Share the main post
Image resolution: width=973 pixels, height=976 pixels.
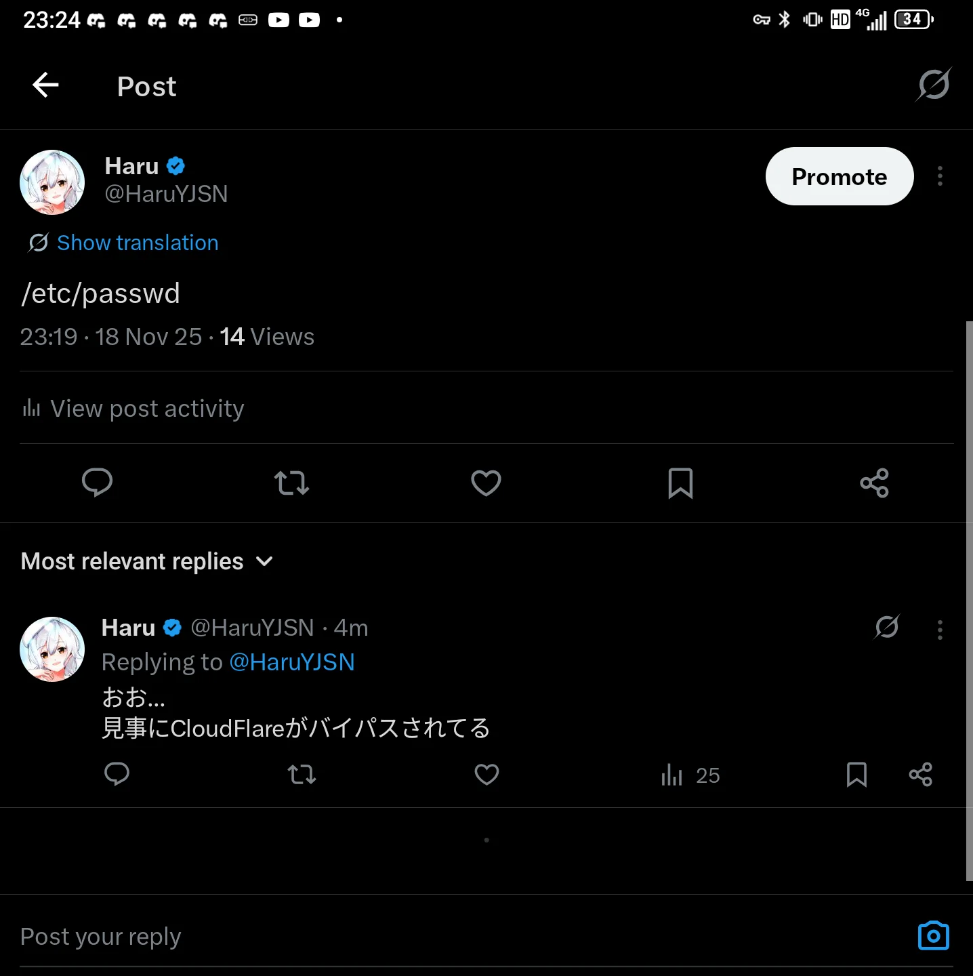pos(874,483)
